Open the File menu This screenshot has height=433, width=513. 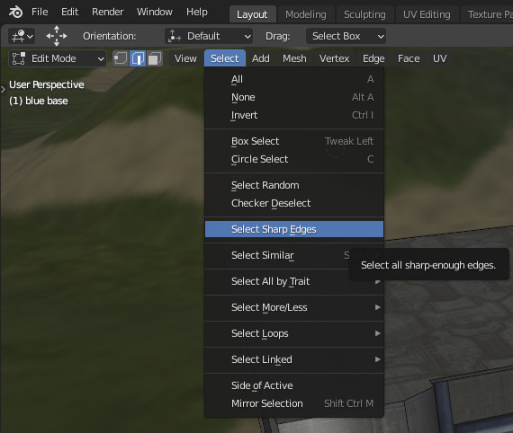[40, 12]
